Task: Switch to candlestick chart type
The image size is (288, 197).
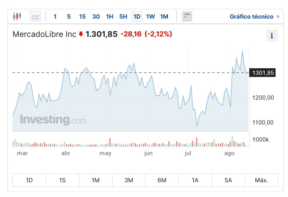Action: click(x=17, y=17)
